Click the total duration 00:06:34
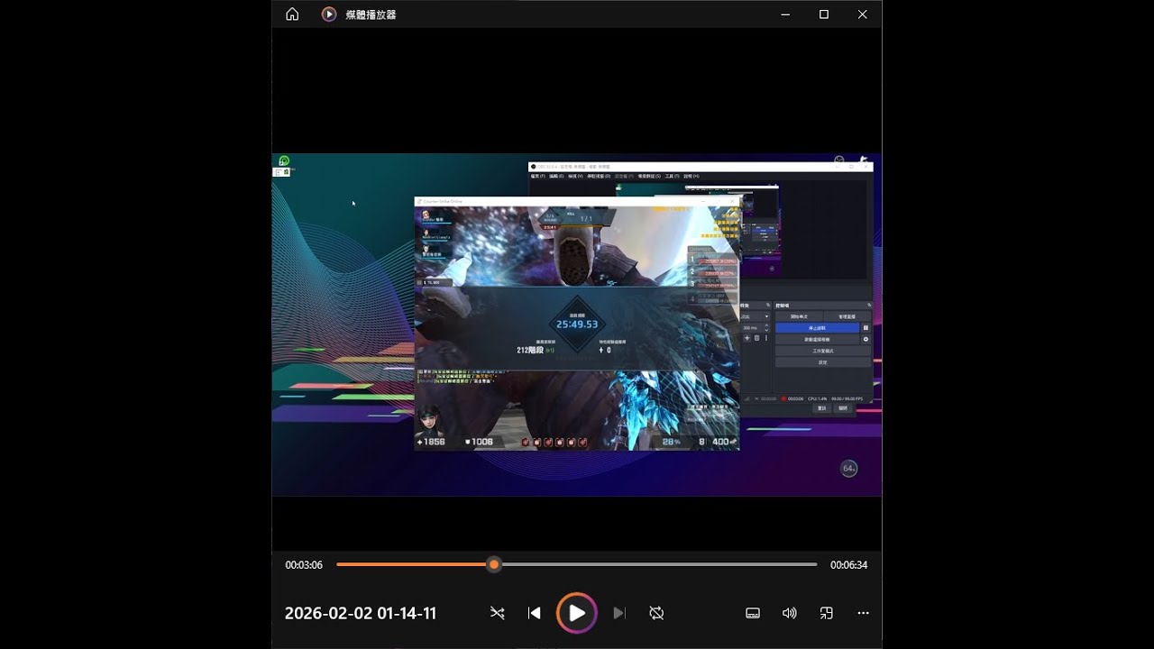Screen dimensions: 1154x649 (849, 565)
